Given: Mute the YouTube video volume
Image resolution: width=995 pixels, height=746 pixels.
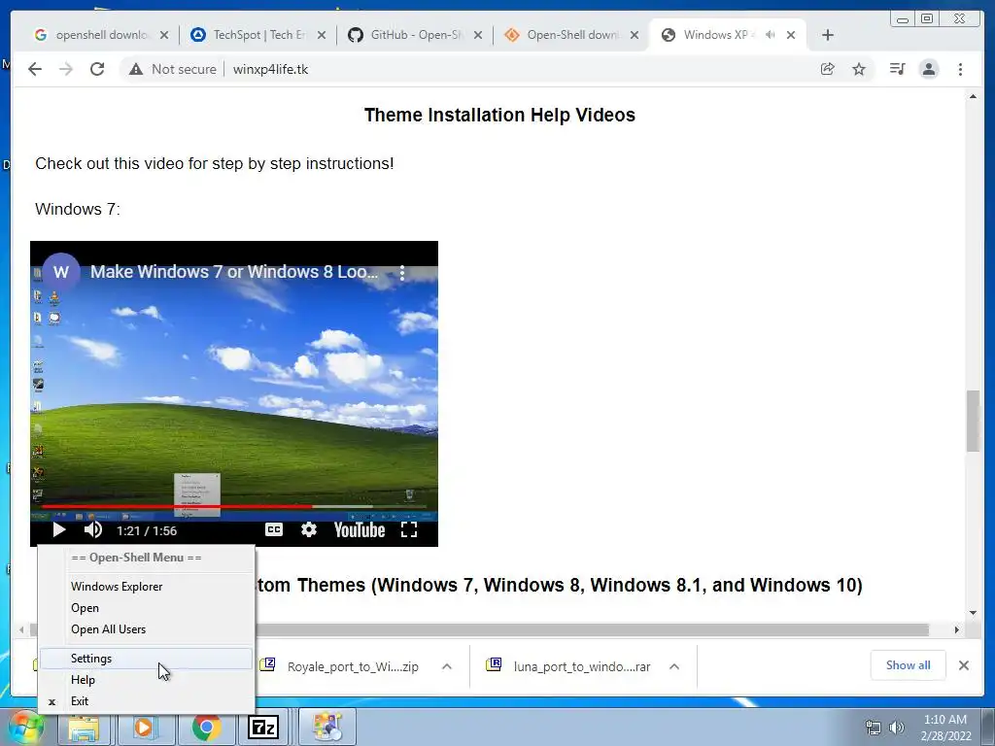Looking at the screenshot, I should [x=93, y=529].
